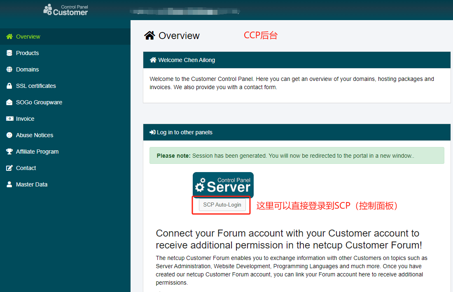
Task: Click the SSL certificates lock icon
Action: click(x=9, y=86)
